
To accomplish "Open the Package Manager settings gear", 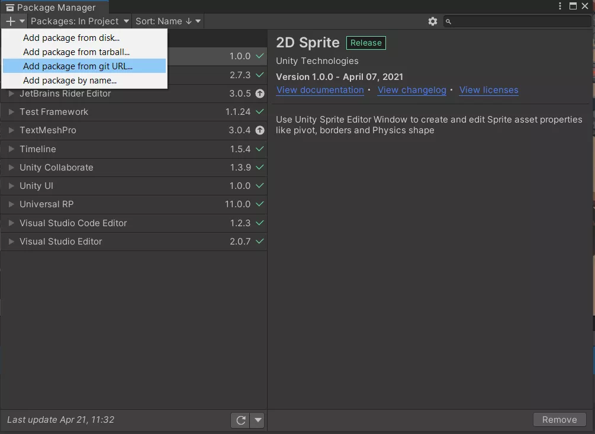I will 433,21.
